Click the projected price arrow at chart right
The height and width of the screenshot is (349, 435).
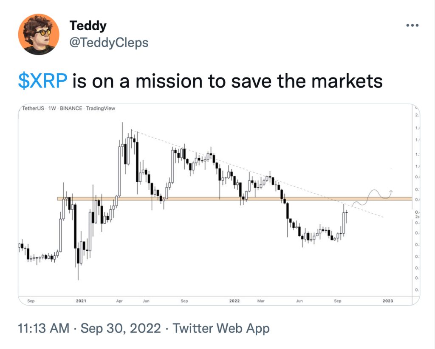(391, 190)
